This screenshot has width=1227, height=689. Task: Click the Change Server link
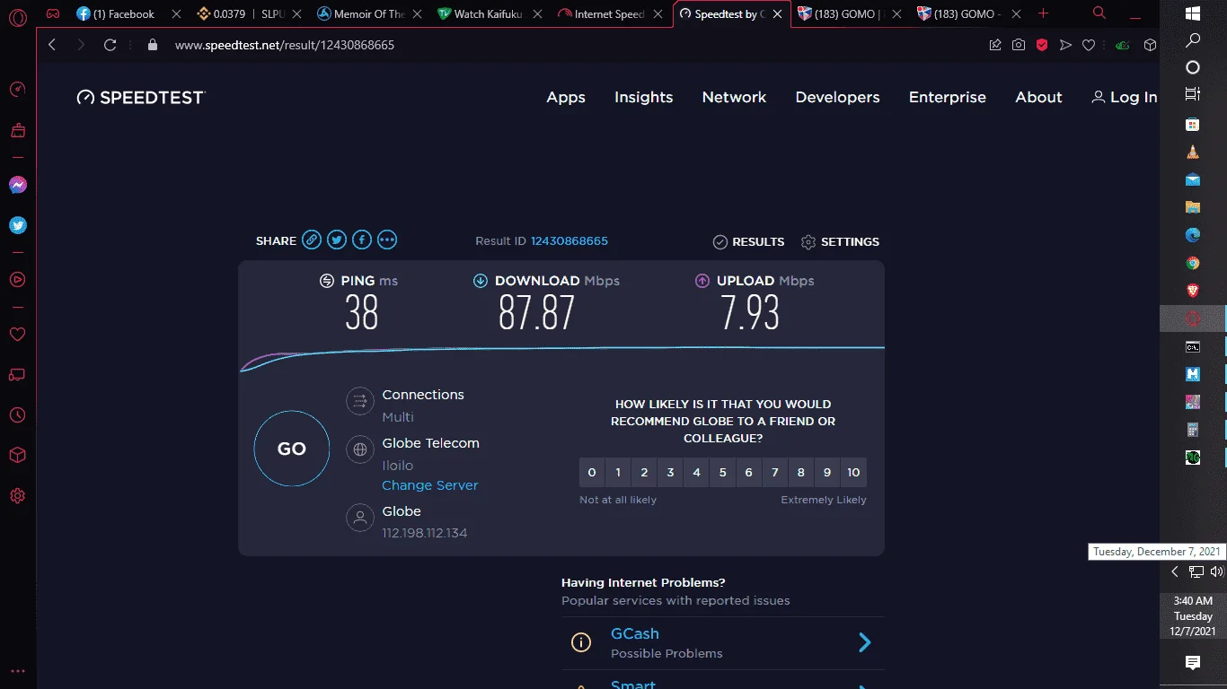coord(430,485)
